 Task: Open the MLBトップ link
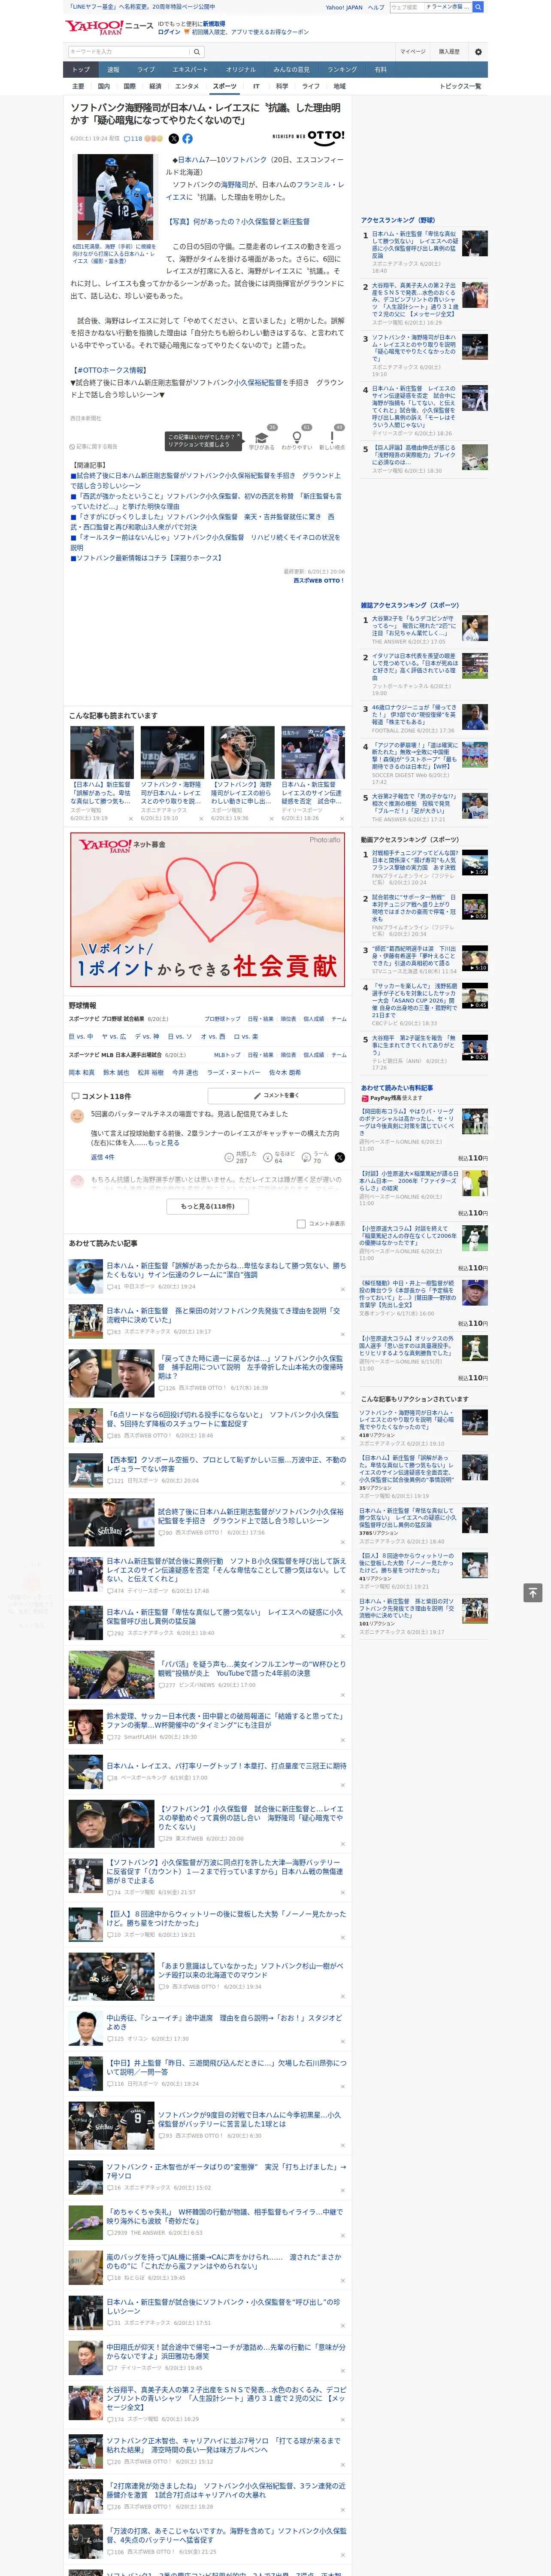pyautogui.click(x=227, y=1055)
